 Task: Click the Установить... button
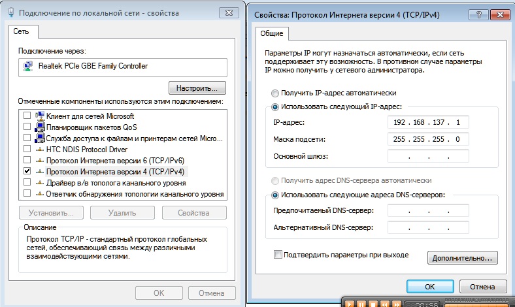51,213
